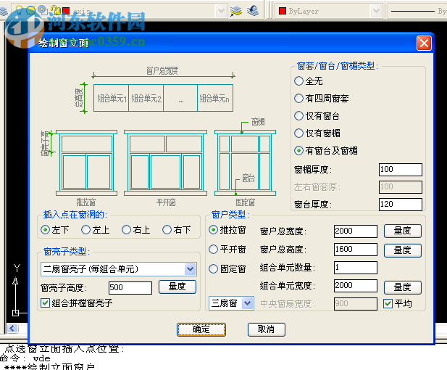Click the 取消 button
This screenshot has height=370, width=447.
point(267,329)
